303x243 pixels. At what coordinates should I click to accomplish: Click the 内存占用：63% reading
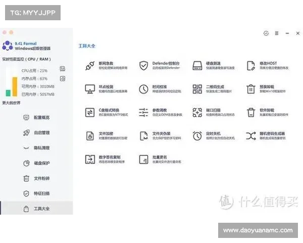coord(34,78)
